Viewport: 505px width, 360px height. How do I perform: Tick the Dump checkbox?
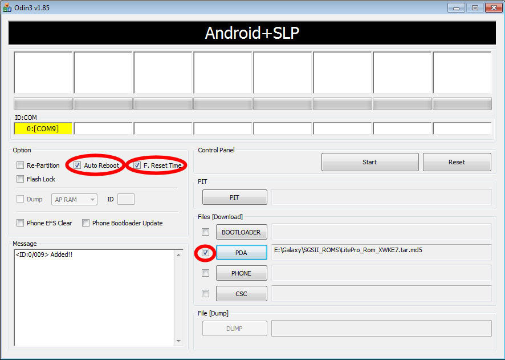pos(21,199)
